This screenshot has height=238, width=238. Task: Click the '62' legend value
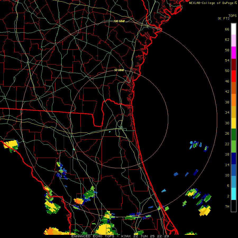(x=227, y=40)
